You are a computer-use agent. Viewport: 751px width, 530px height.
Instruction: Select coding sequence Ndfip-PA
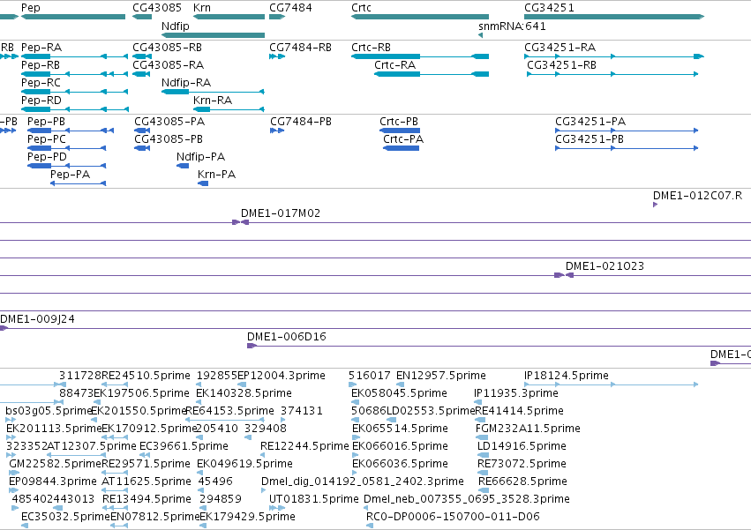[200, 157]
